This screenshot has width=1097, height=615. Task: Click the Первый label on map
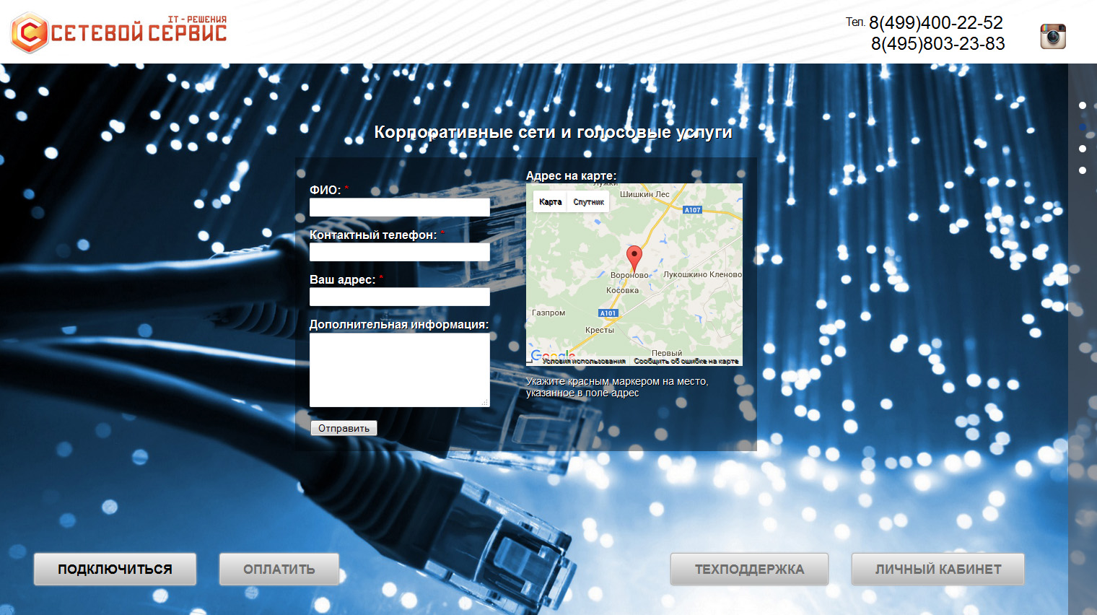[x=667, y=353]
